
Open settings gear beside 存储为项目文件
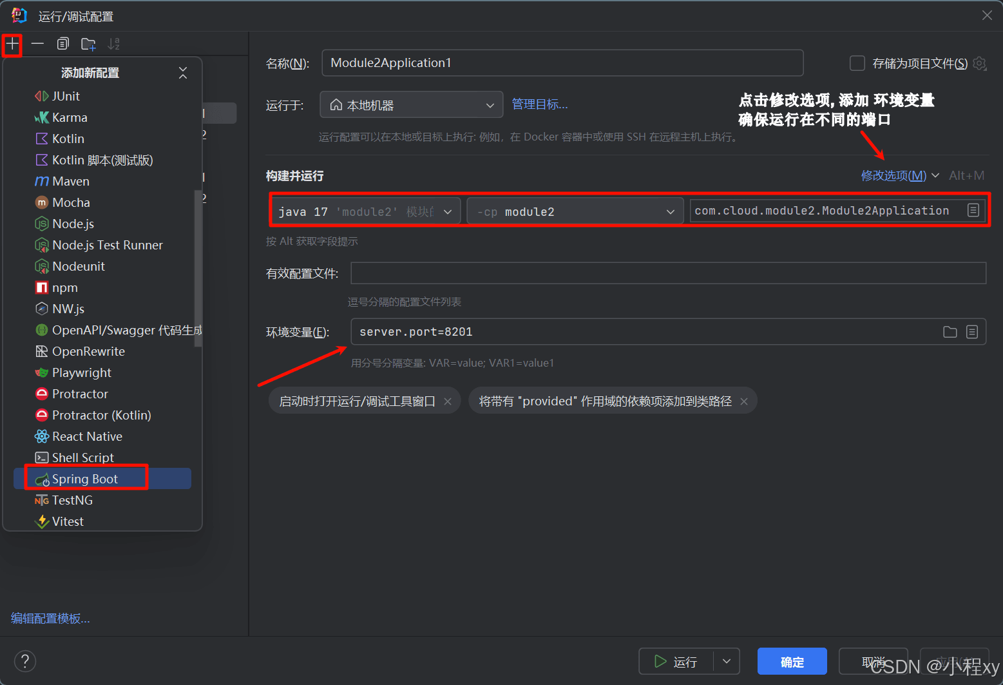(980, 63)
